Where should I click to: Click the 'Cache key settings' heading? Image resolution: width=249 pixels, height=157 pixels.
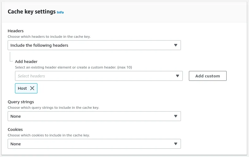coord(32,12)
